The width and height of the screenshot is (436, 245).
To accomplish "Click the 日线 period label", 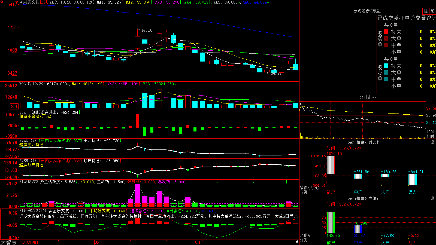I will [44, 2].
